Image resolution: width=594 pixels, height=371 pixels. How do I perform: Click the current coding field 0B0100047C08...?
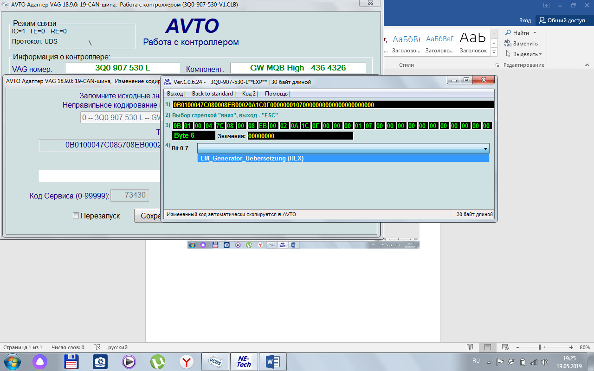[100, 145]
